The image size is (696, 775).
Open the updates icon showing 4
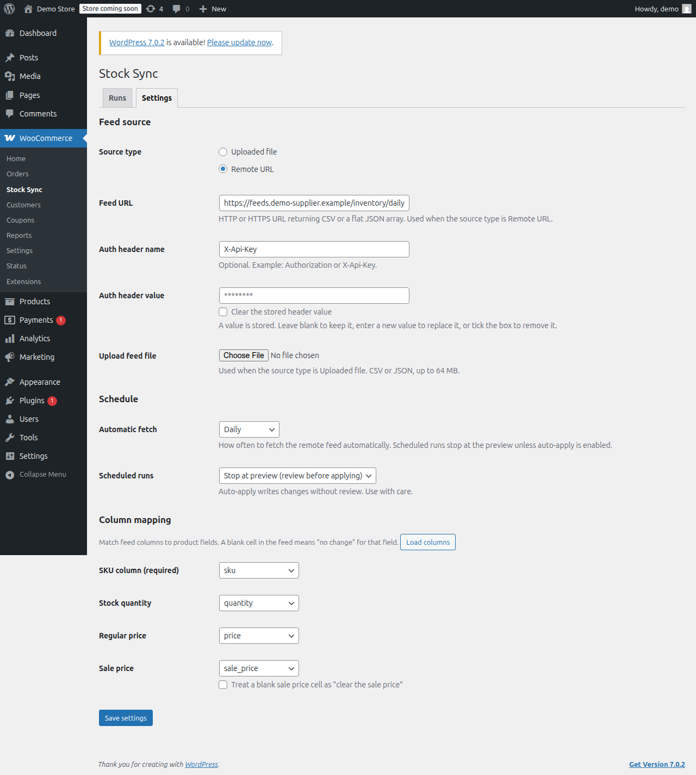click(151, 9)
